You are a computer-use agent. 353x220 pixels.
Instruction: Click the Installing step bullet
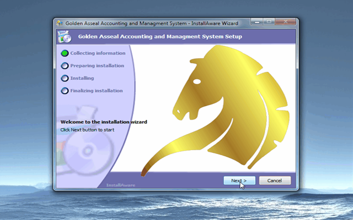click(65, 78)
